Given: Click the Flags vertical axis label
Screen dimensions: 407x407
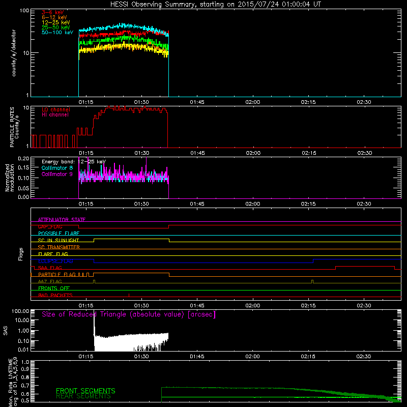Looking at the screenshot, I should tap(21, 254).
